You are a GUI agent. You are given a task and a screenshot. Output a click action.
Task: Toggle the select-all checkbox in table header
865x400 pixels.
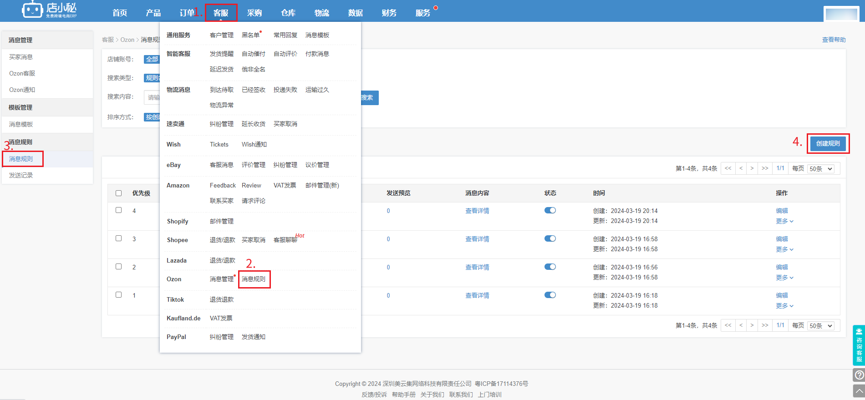click(118, 193)
